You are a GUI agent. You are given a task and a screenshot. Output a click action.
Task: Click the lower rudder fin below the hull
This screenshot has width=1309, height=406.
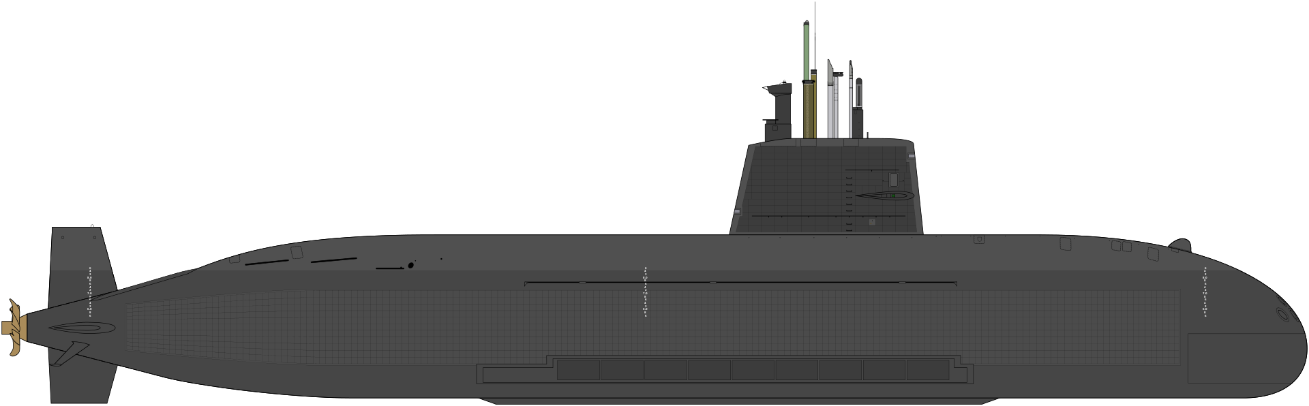(80, 383)
